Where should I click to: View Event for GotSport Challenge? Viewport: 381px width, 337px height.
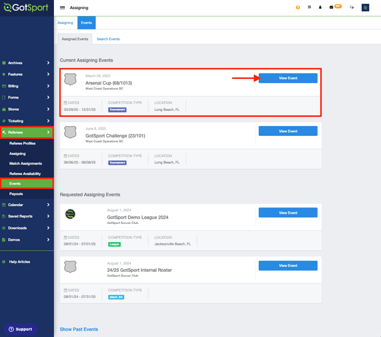pyautogui.click(x=288, y=131)
